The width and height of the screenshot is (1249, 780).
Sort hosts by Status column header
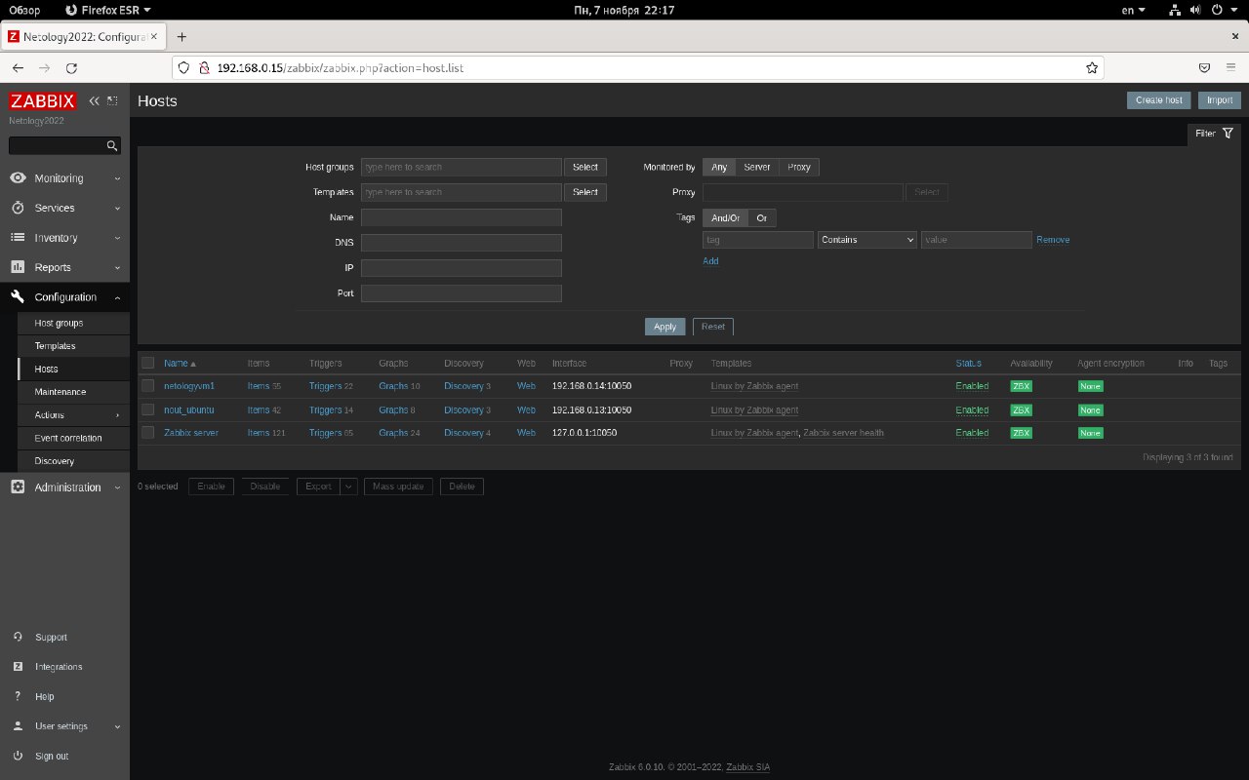pyautogui.click(x=969, y=363)
